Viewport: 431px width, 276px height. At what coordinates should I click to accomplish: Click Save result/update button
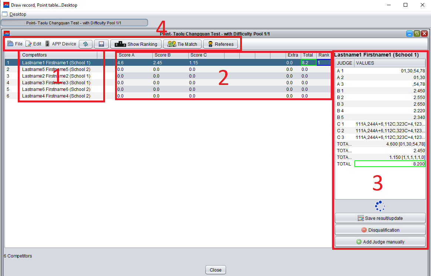coord(380,218)
